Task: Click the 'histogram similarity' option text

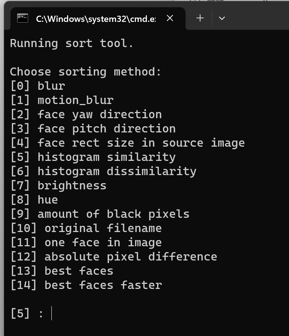Action: point(106,157)
